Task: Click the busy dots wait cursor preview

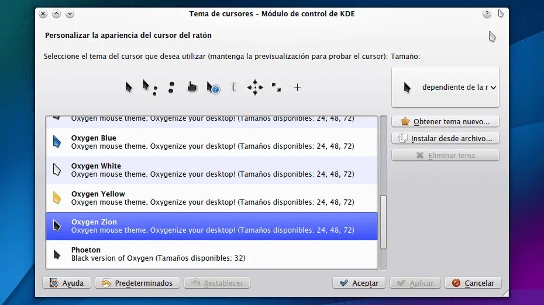Action: click(171, 87)
